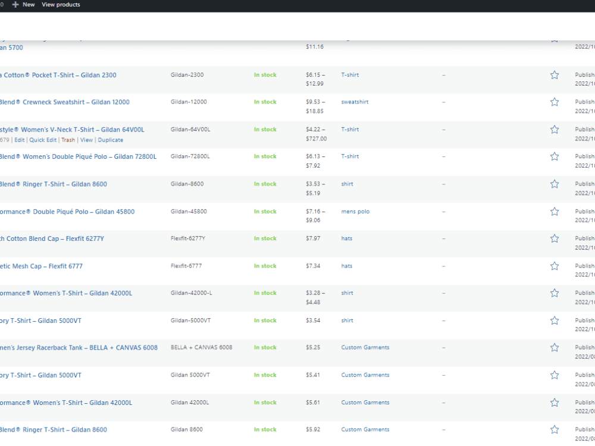Open View products in the admin bar

(61, 5)
